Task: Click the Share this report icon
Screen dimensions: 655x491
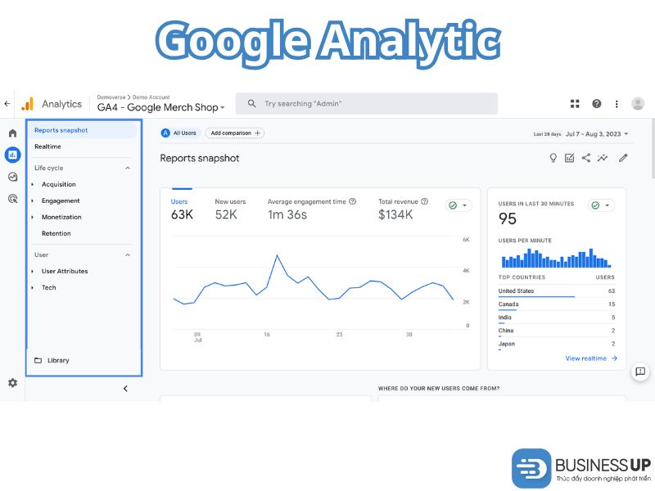Action: pos(586,158)
